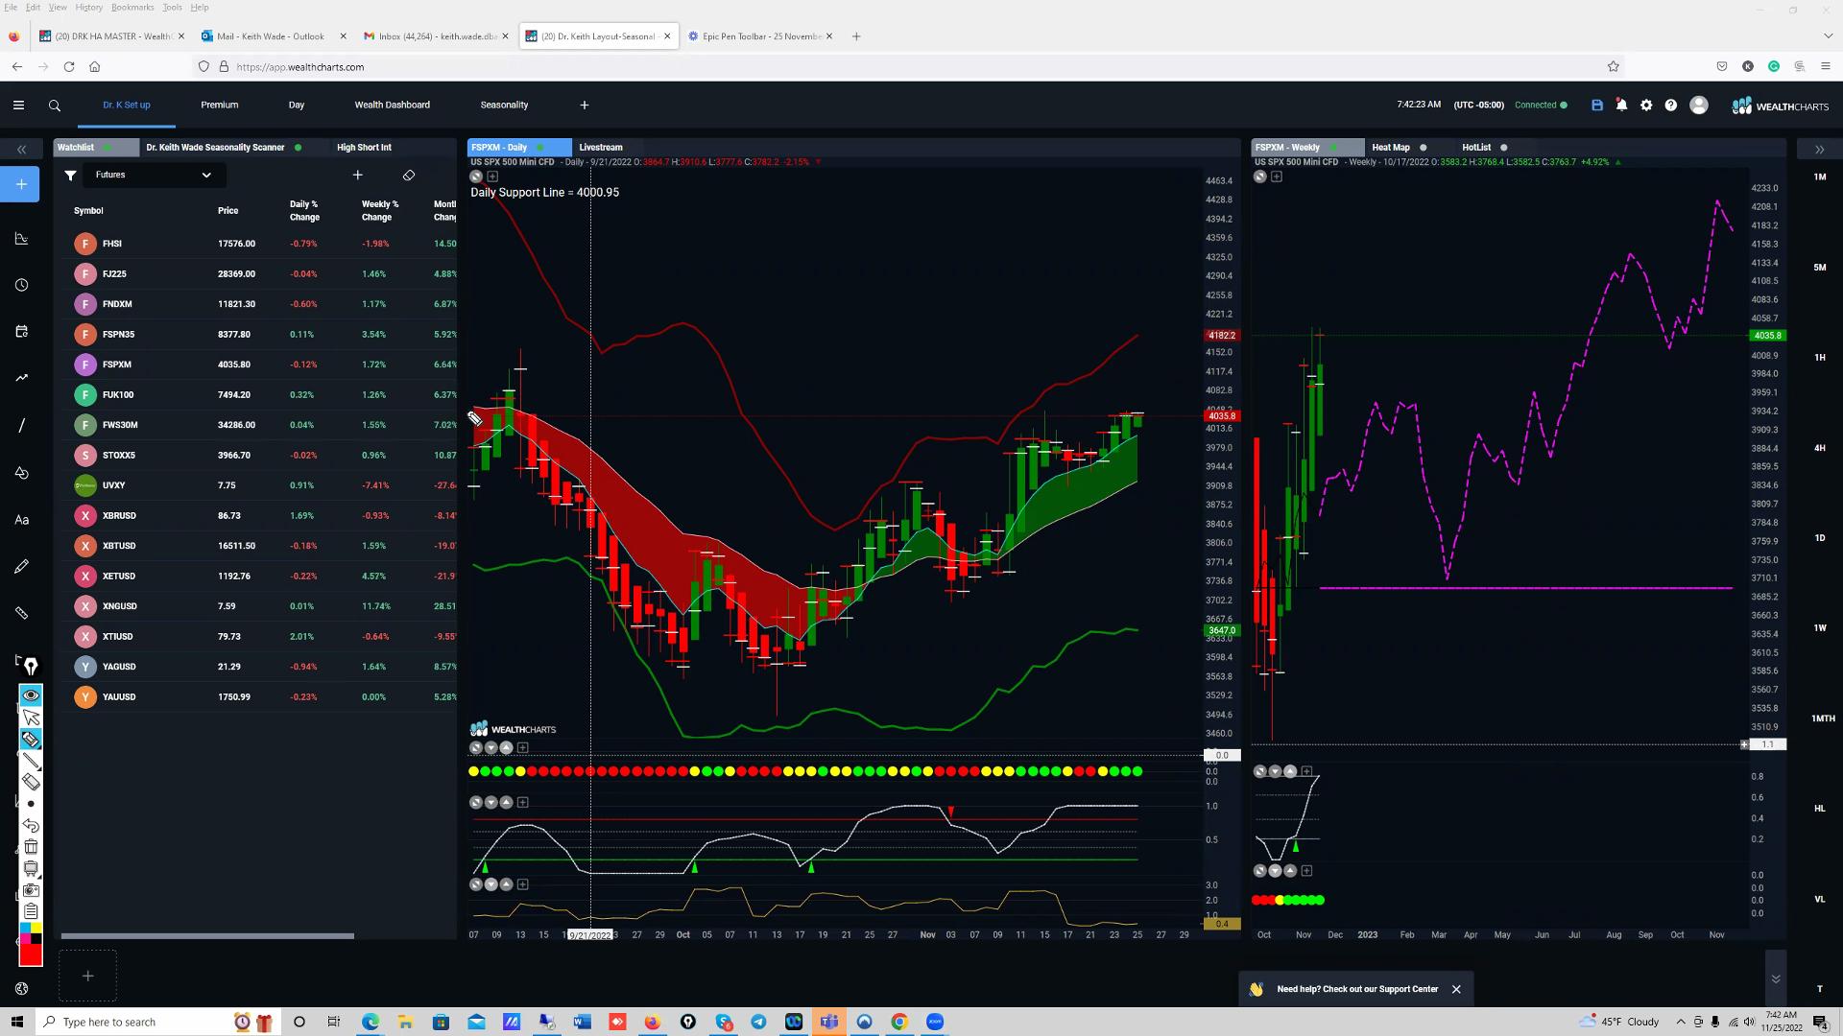Select the pencil drawing tool in sidebar
Viewport: 1843px width, 1036px height.
click(x=21, y=567)
